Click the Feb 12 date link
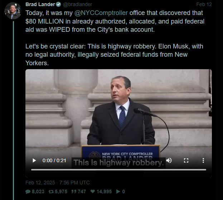The image size is (223, 200). [204, 4]
